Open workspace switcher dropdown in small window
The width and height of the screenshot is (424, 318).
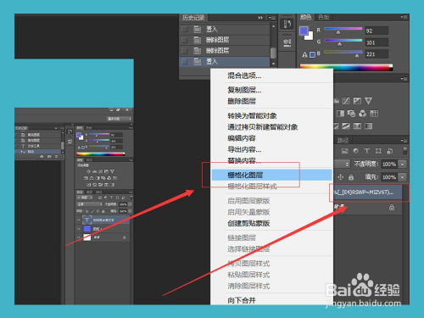click(x=119, y=119)
